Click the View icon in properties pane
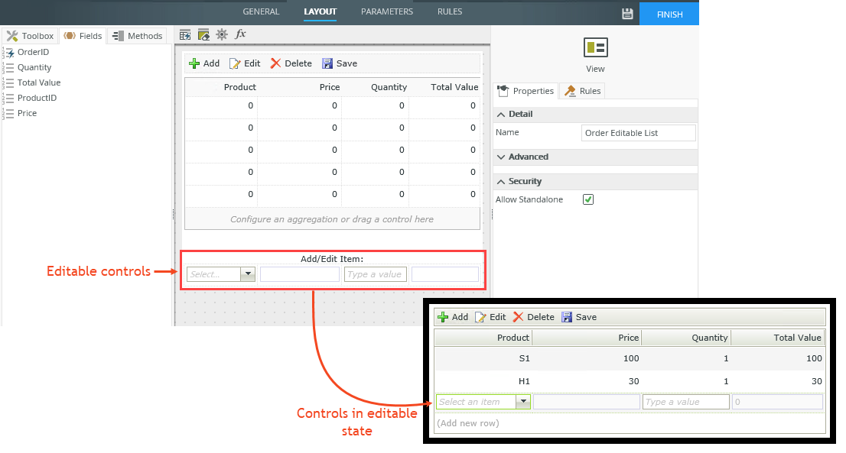Image resolution: width=846 pixels, height=453 pixels. pyautogui.click(x=595, y=47)
